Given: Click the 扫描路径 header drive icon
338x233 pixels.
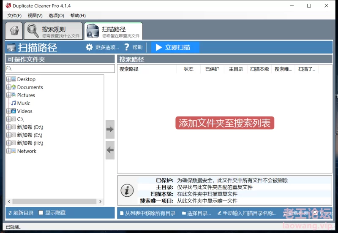Looking at the screenshot, I should click(x=11, y=48).
